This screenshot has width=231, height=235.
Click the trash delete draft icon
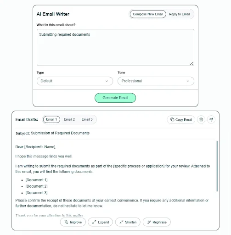[201, 119]
